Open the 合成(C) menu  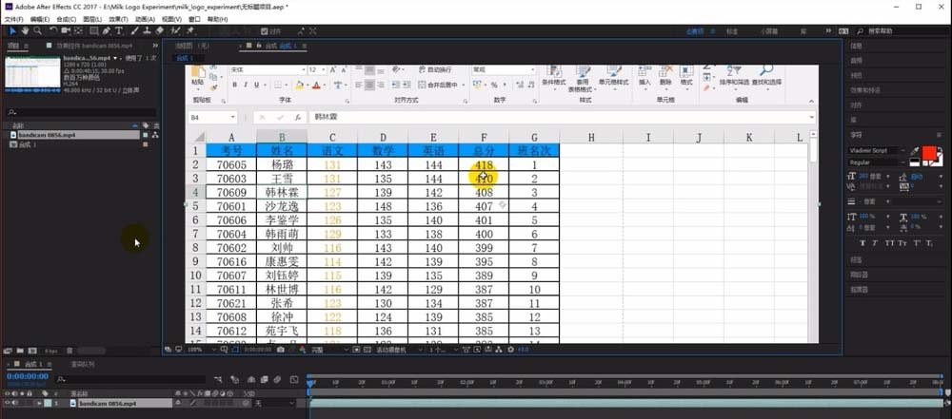tap(66, 19)
